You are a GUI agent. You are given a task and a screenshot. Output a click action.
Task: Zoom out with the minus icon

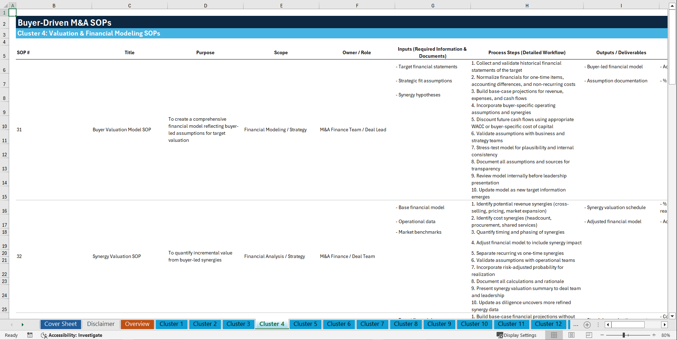point(602,335)
